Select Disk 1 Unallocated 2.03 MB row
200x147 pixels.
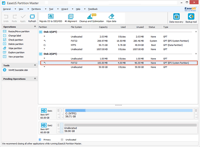(x=118, y=37)
